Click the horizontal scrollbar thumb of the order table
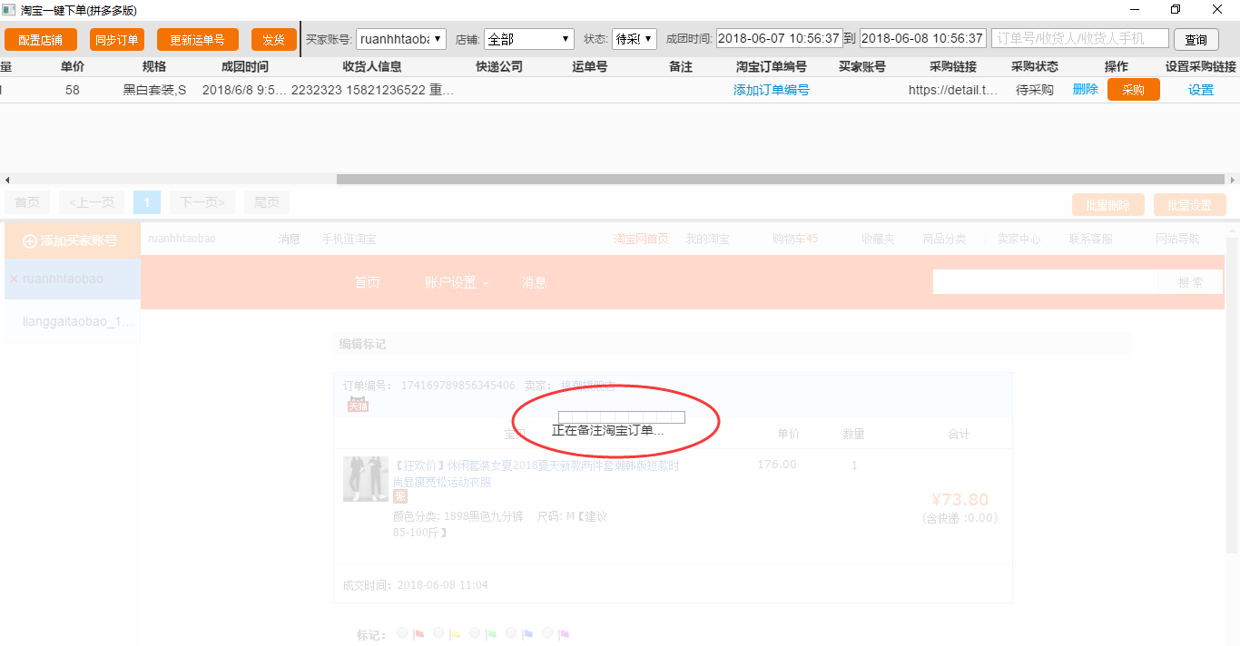This screenshot has width=1240, height=646. tap(782, 180)
